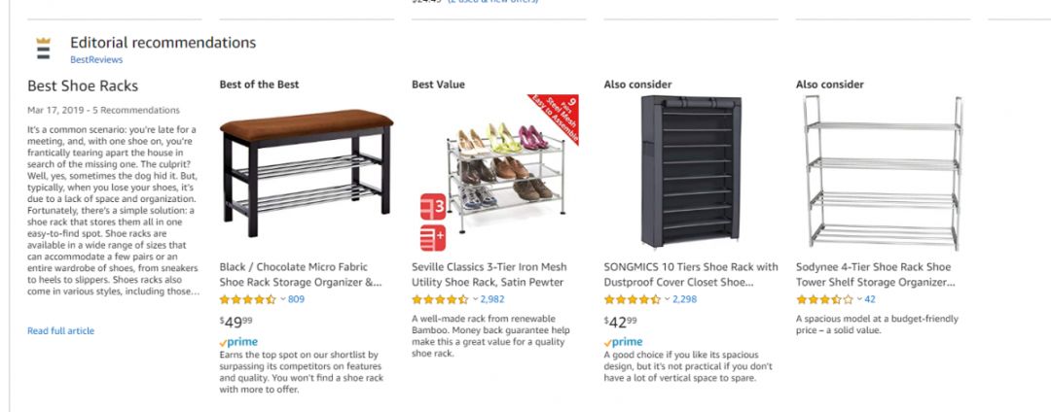Image resolution: width=1051 pixels, height=412 pixels.
Task: Open the Read full article link
Action: 60,331
